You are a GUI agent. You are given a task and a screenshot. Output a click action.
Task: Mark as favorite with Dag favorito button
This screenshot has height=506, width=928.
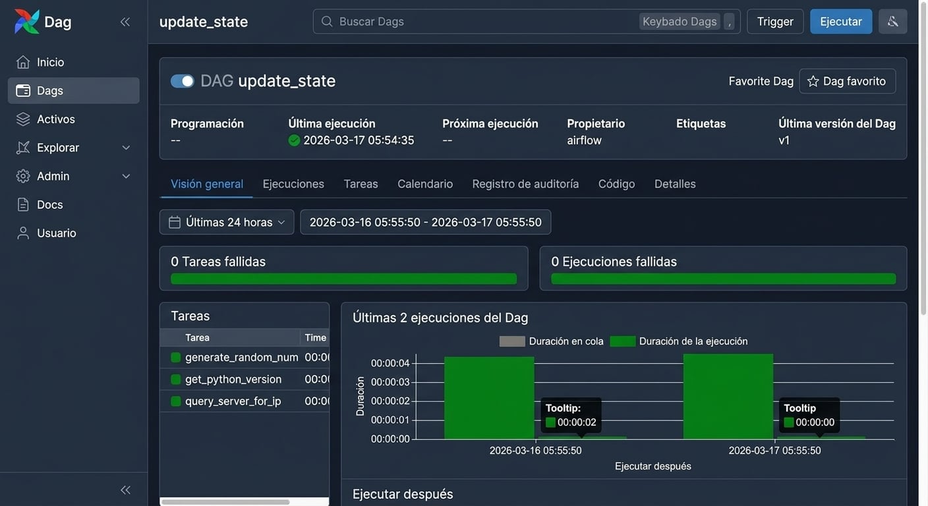point(848,81)
